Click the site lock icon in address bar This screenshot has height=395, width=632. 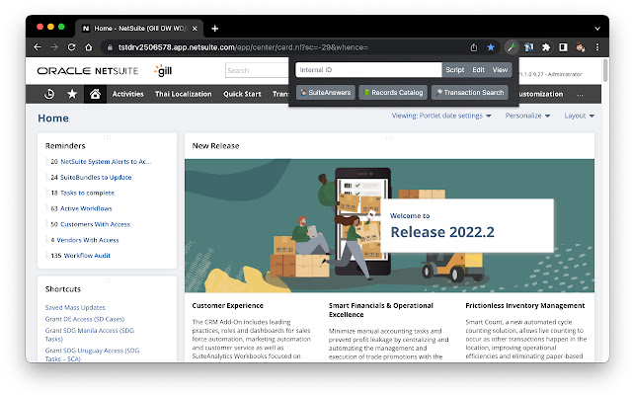click(110, 47)
